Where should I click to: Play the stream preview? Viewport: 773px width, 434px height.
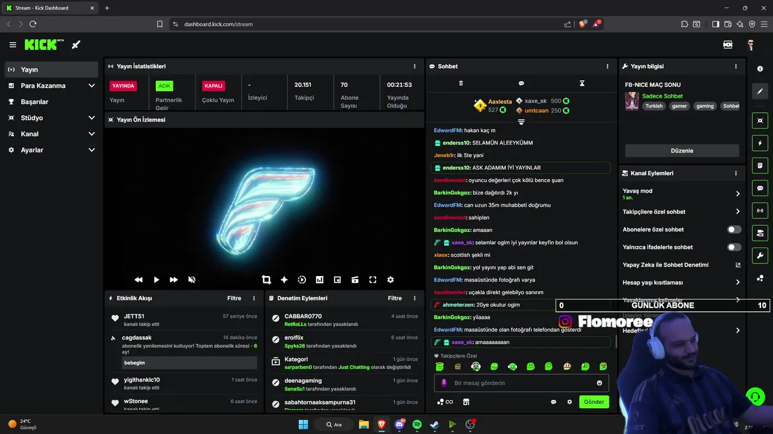[x=156, y=280]
